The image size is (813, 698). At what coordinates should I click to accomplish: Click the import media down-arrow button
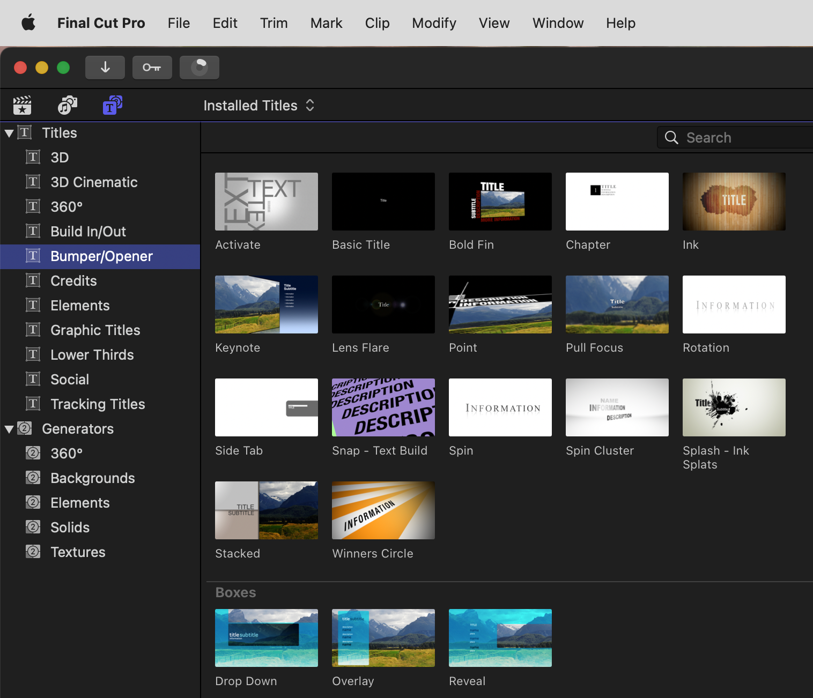tap(105, 68)
